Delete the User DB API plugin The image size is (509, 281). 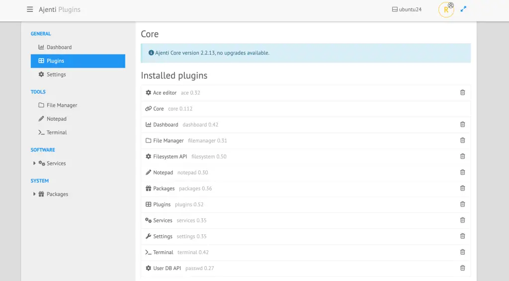tap(463, 268)
